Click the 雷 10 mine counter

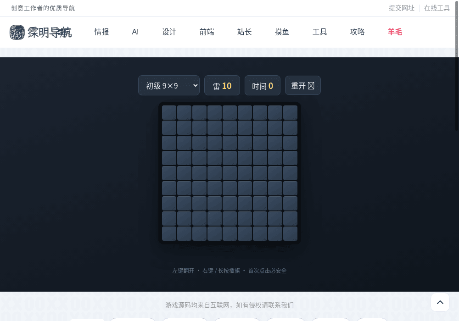222,85
